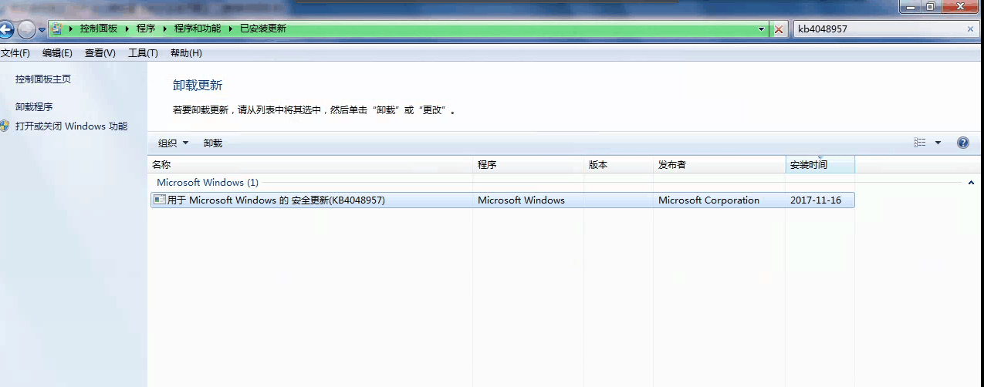
Task: Clear the kb4048957 search text
Action: pos(970,29)
